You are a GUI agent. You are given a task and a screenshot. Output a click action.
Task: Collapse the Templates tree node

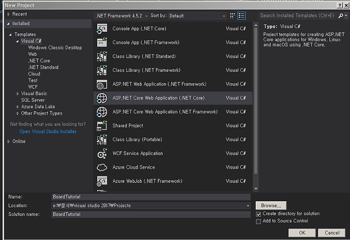[10, 34]
